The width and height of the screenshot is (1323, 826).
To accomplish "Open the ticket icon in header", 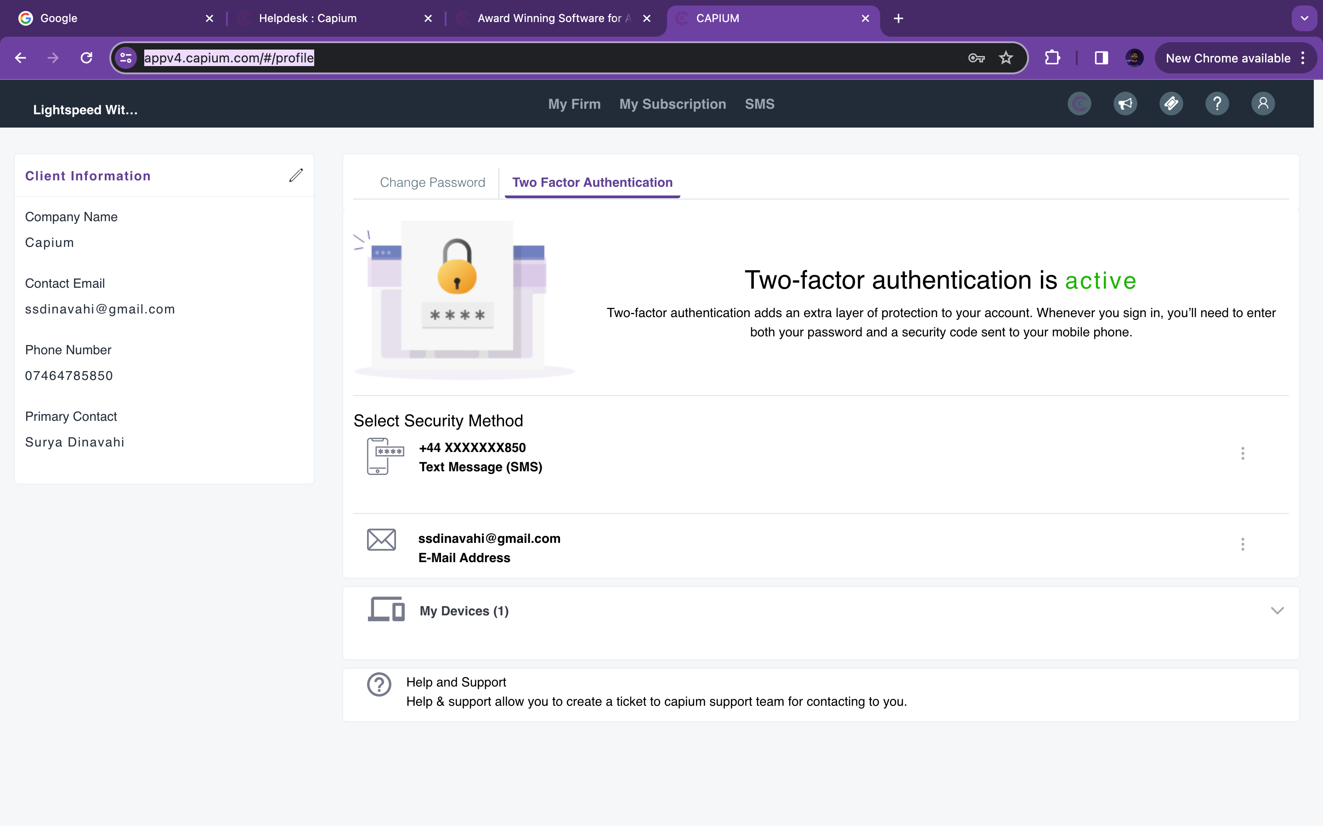I will pos(1171,104).
